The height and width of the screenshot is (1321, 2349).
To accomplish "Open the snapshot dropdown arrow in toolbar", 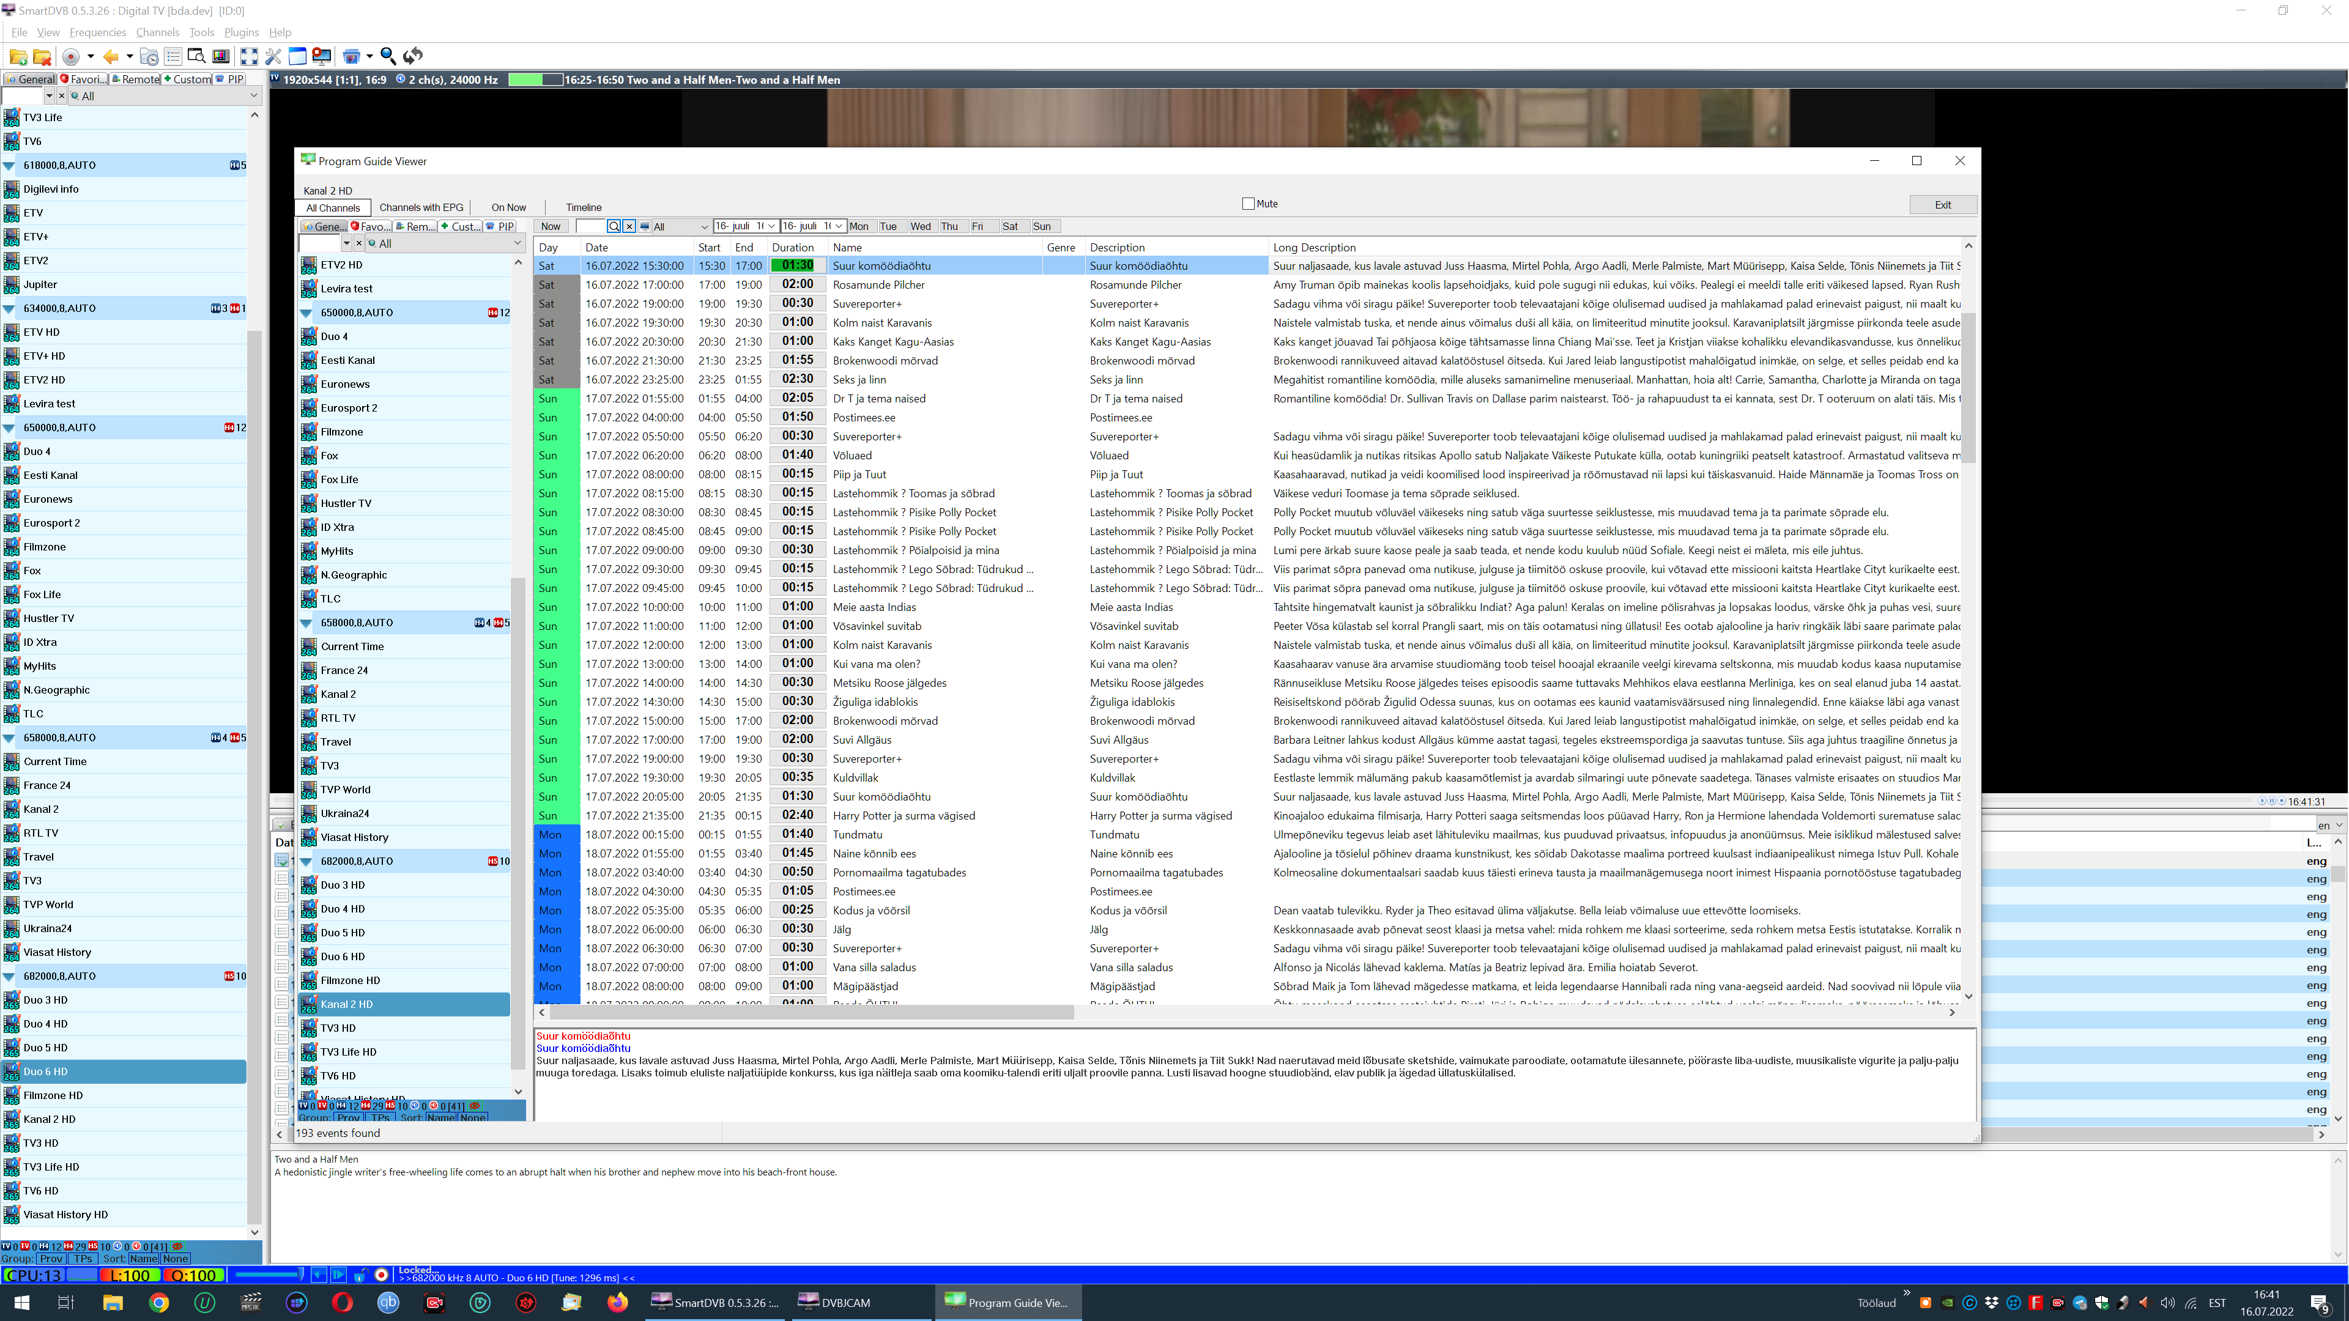I will [x=369, y=56].
